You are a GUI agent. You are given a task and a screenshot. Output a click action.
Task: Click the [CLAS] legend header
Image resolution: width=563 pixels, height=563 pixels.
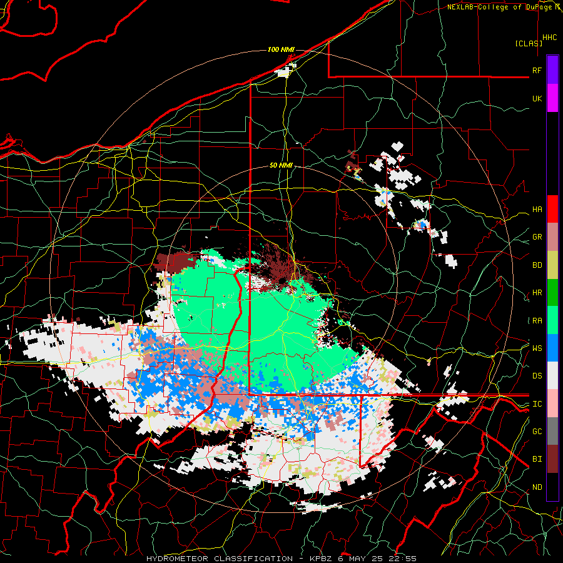pyautogui.click(x=529, y=43)
